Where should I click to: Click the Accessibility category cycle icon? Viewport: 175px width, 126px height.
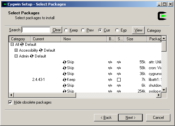[x=41, y=50]
